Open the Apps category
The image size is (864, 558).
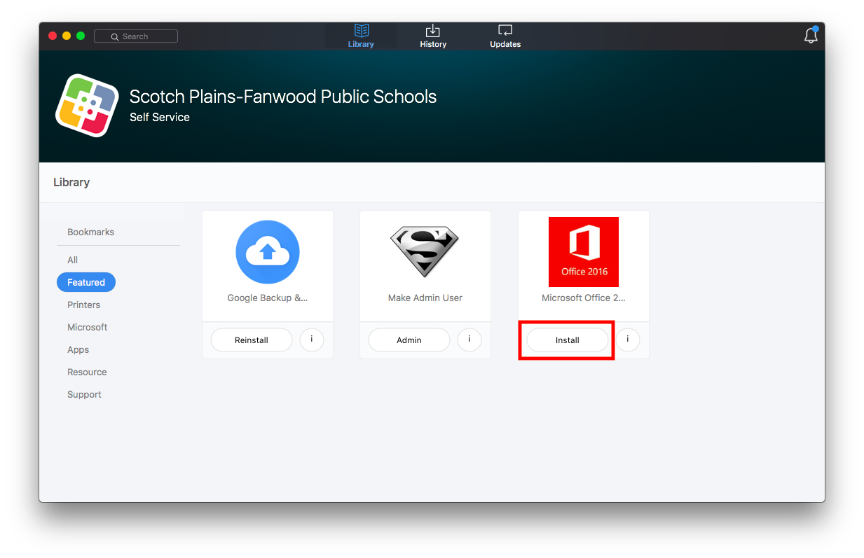[78, 349]
